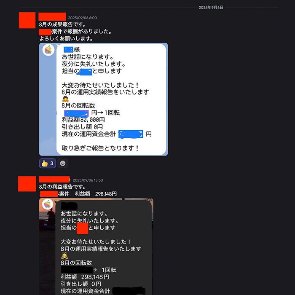Open second poster's redacted avatar

click(27, 184)
